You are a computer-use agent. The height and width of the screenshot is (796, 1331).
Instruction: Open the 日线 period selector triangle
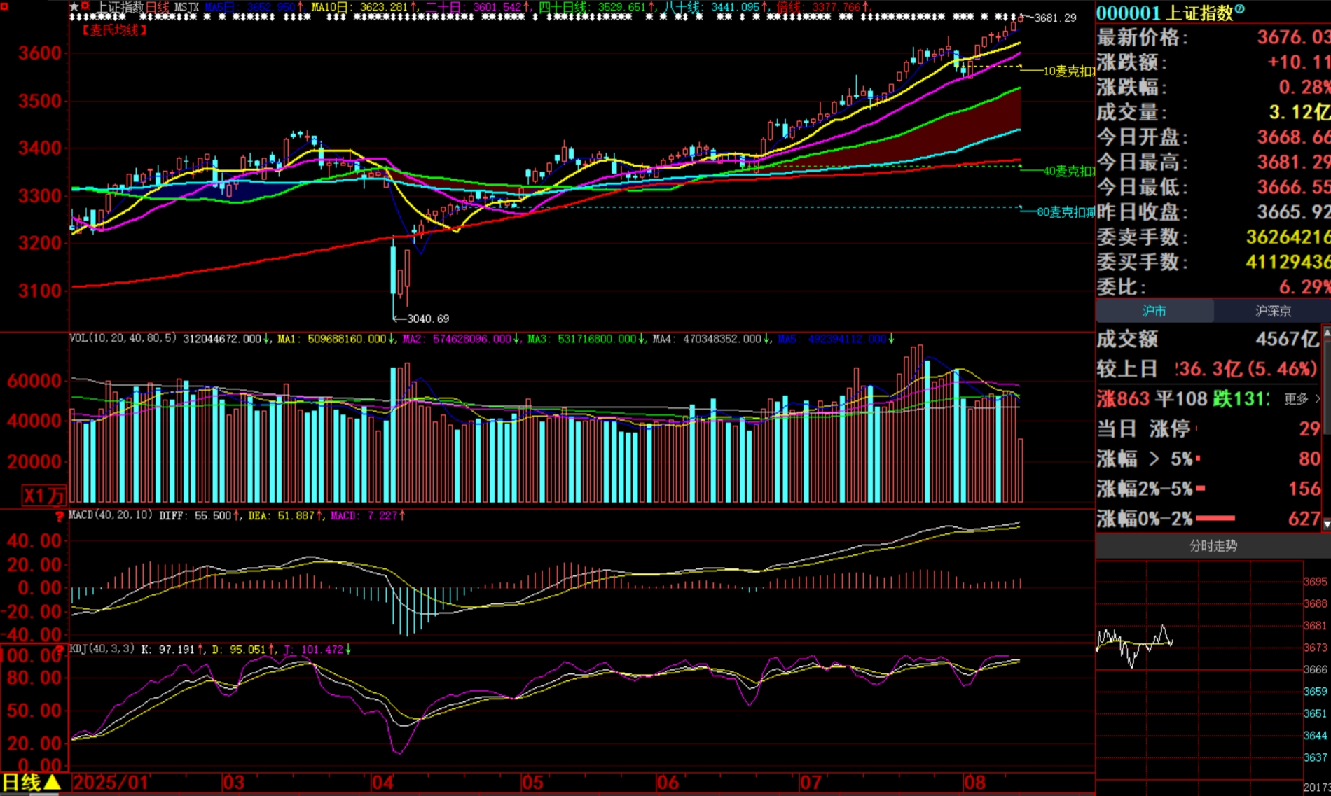point(53,783)
